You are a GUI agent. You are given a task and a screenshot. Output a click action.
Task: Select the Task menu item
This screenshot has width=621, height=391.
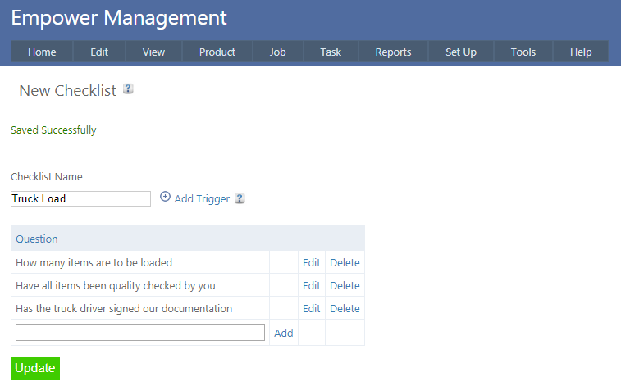[331, 52]
